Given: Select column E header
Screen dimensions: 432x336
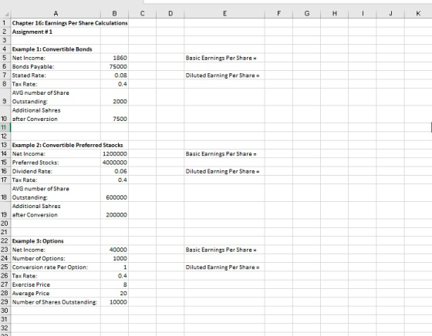Looking at the screenshot, I should pyautogui.click(x=224, y=13).
